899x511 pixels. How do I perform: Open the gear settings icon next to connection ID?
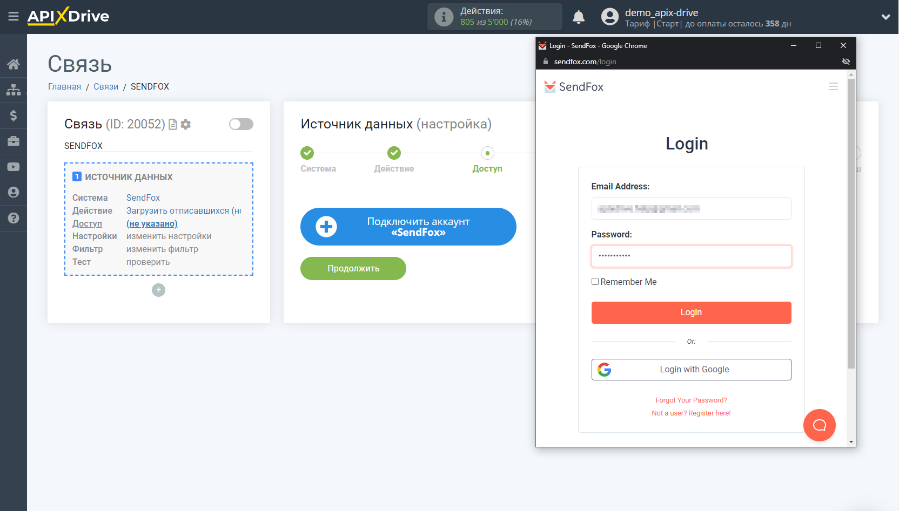point(186,125)
